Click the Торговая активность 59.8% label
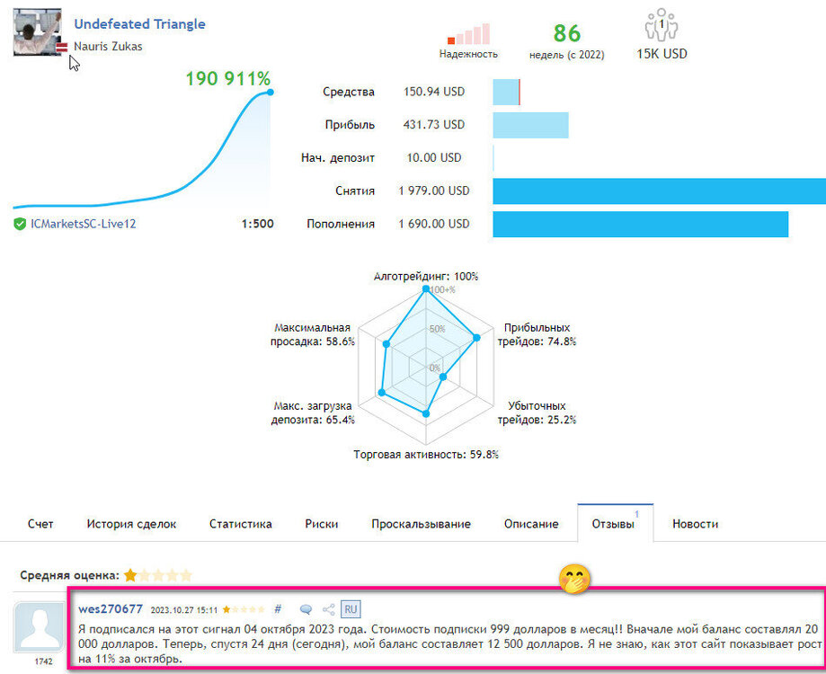 tap(426, 455)
